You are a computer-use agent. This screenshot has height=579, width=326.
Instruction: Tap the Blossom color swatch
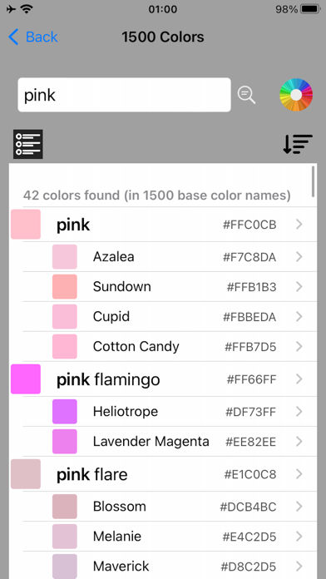(65, 507)
